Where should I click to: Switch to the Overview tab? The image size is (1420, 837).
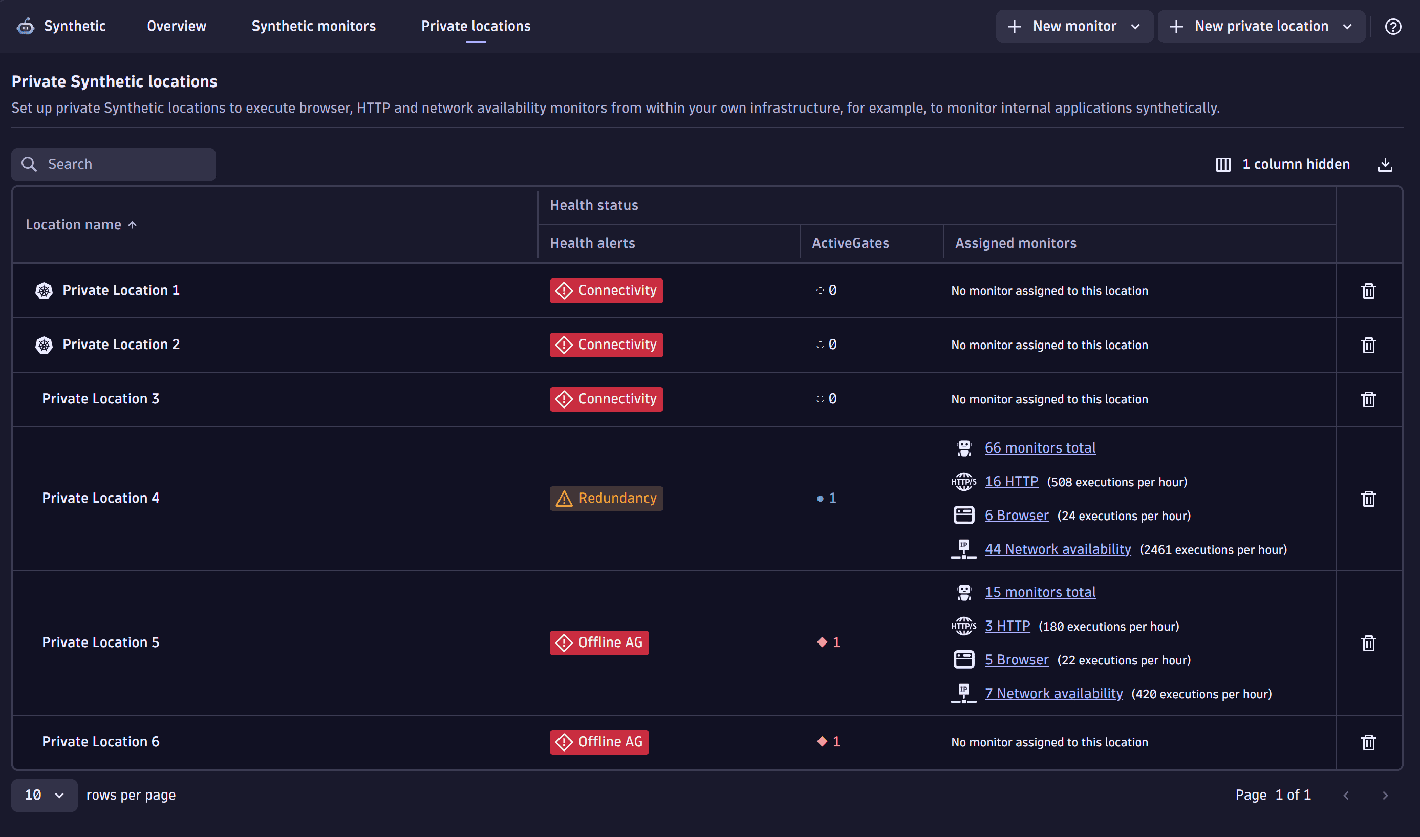pyautogui.click(x=176, y=26)
